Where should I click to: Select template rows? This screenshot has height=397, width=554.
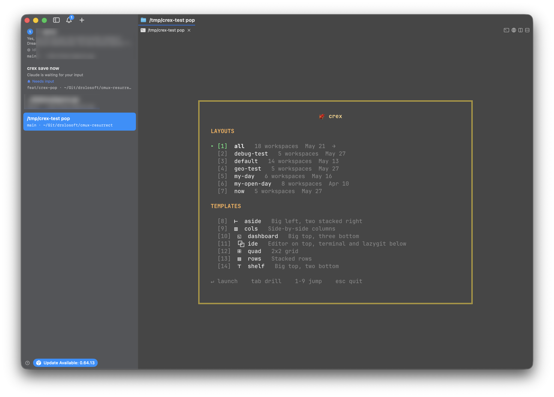tap(265, 259)
